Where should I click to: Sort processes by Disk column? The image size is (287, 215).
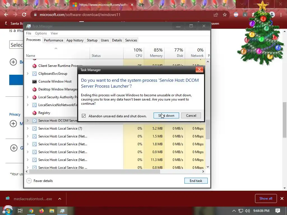(x=175, y=53)
